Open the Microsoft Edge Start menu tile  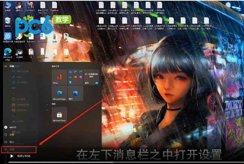(59, 93)
